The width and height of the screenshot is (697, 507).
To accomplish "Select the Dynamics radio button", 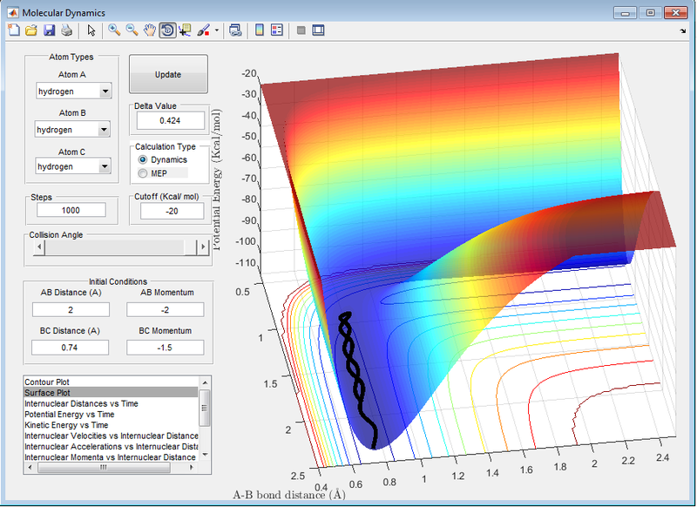I will (x=143, y=159).
